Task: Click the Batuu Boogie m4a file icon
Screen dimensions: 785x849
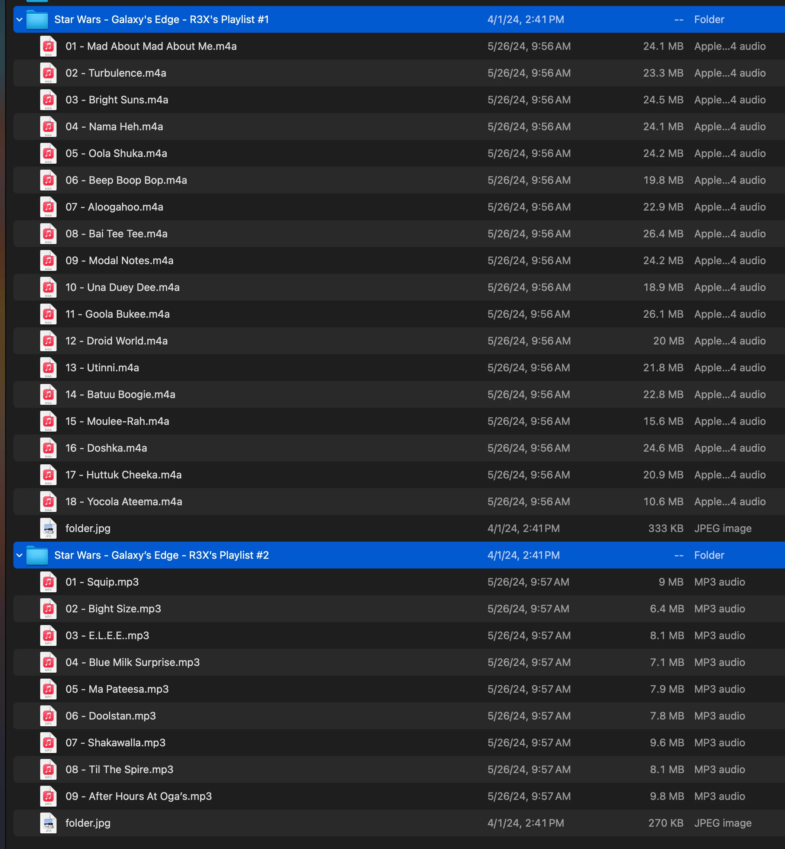Action: pos(48,395)
